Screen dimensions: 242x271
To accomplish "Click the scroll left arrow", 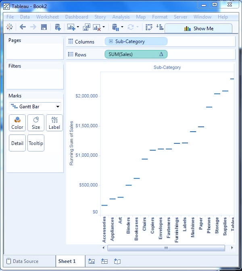I will pyautogui.click(x=104, y=248).
